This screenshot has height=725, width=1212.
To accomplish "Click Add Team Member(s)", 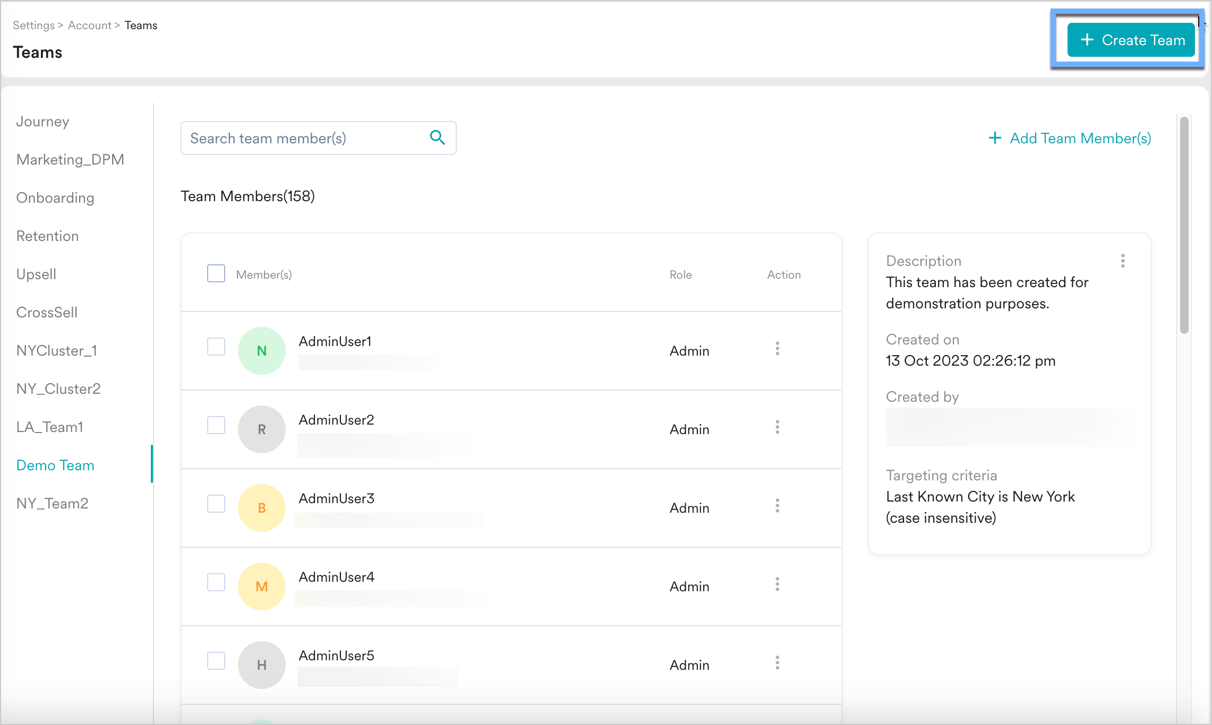I will pos(1069,138).
